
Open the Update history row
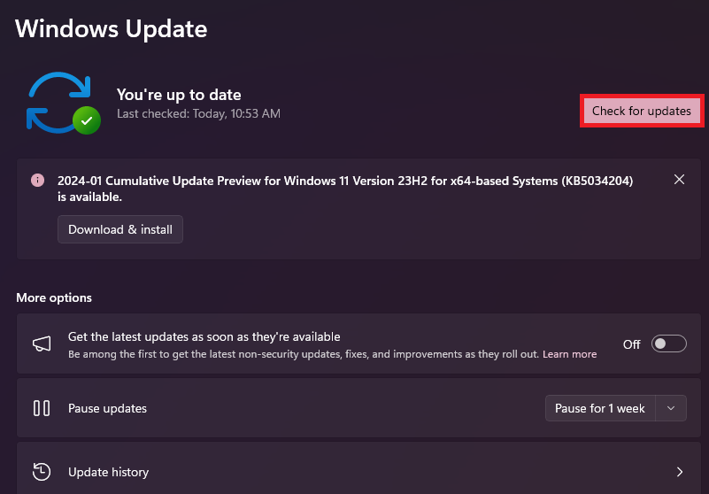[x=358, y=469]
